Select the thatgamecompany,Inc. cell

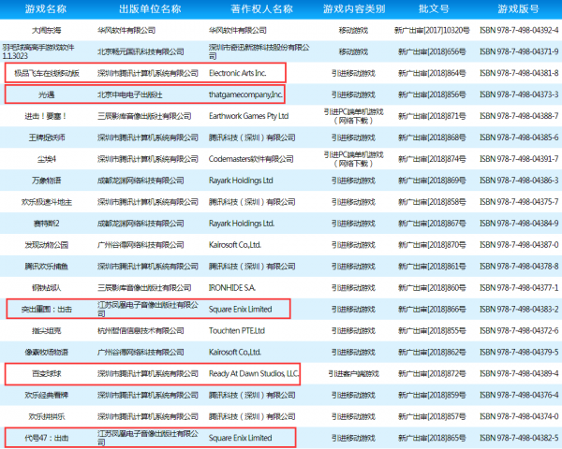(x=245, y=94)
